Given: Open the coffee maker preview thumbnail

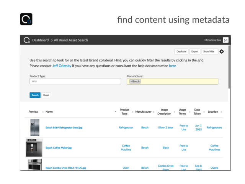Looking at the screenshot, I should (34, 148).
